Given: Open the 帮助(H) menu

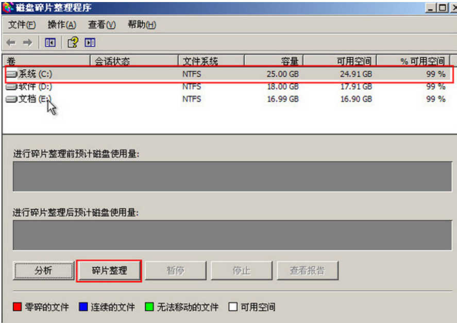Looking at the screenshot, I should click(x=142, y=25).
